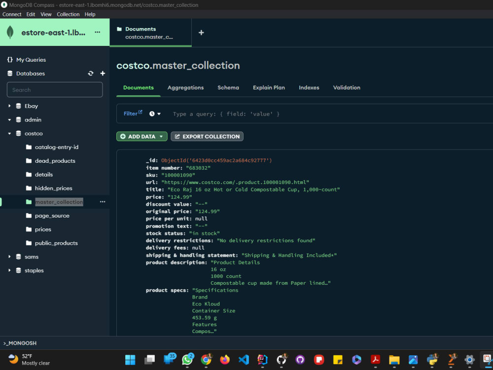Click the MongoDB leaf logo in the sidebar

tap(10, 33)
